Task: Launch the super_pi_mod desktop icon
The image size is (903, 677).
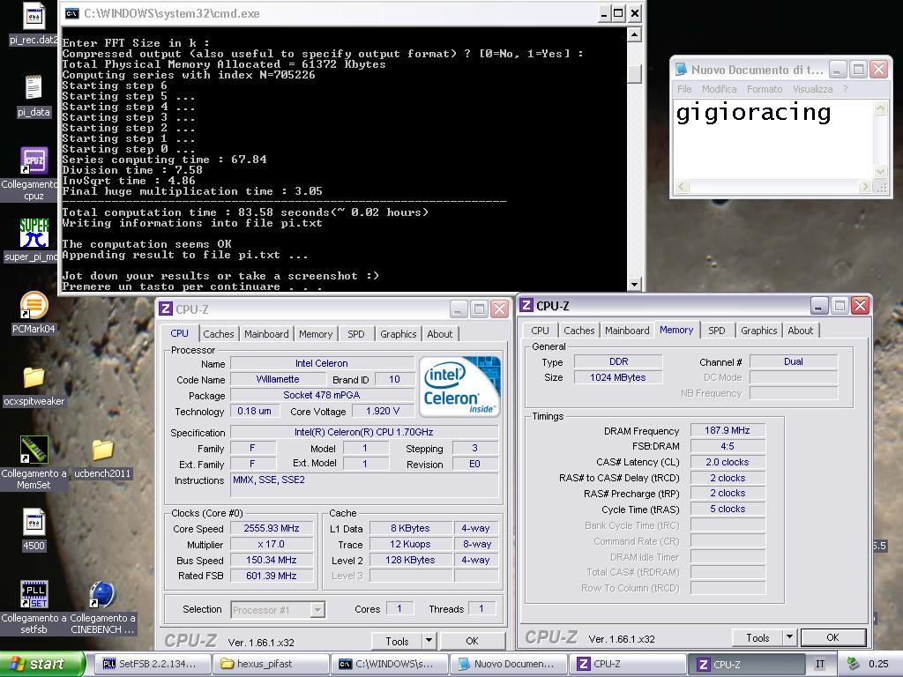Action: coord(34,233)
